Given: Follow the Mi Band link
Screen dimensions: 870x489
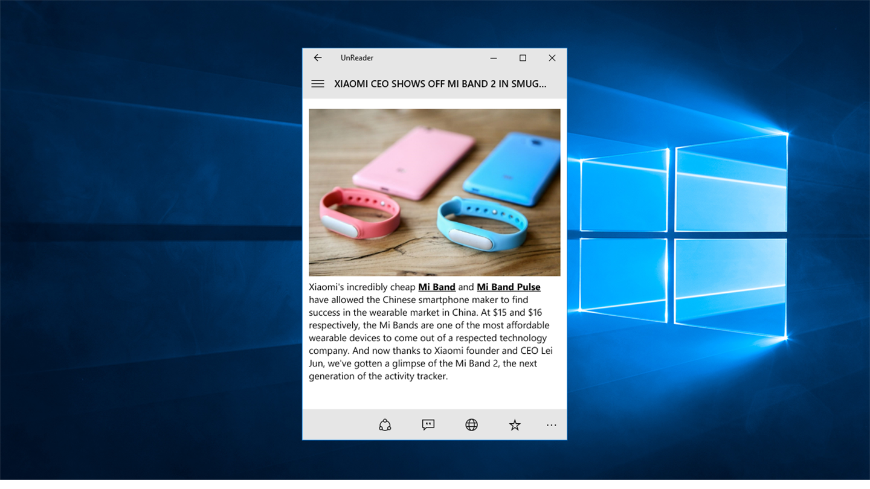Looking at the screenshot, I should (437, 287).
